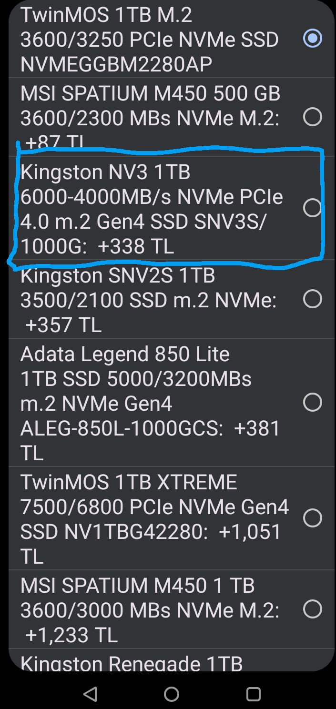Image resolution: width=336 pixels, height=709 pixels.
Task: Tap the Kingston SNV2S +357 TL option text
Action: pos(148,300)
